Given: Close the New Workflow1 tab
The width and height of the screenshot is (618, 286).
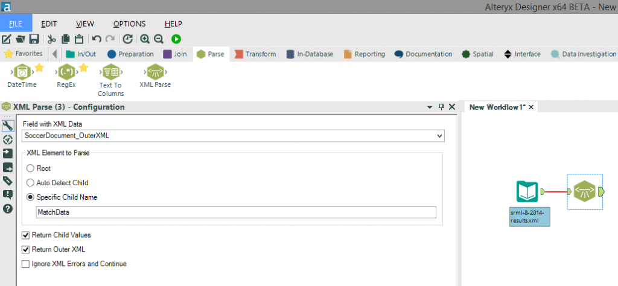Looking at the screenshot, I should 531,107.
